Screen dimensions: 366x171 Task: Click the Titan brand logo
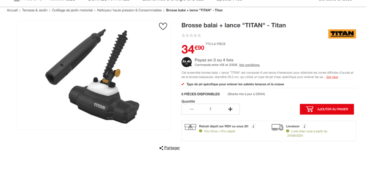pyautogui.click(x=342, y=34)
